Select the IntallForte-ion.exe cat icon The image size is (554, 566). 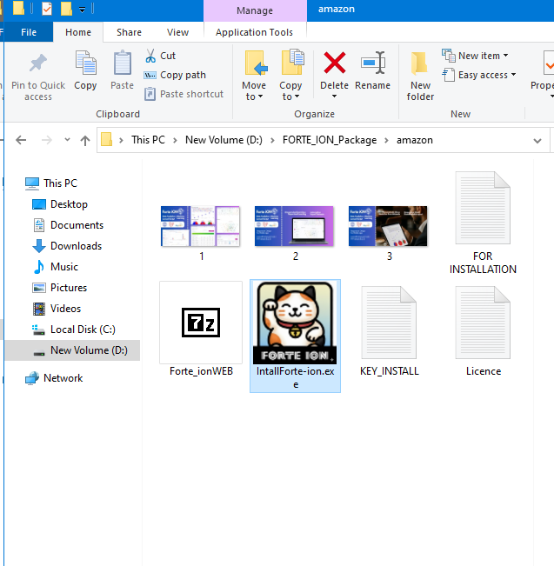click(295, 323)
